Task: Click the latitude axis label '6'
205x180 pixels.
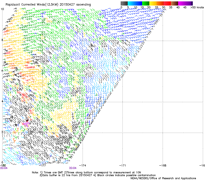Action: click(x=2, y=71)
